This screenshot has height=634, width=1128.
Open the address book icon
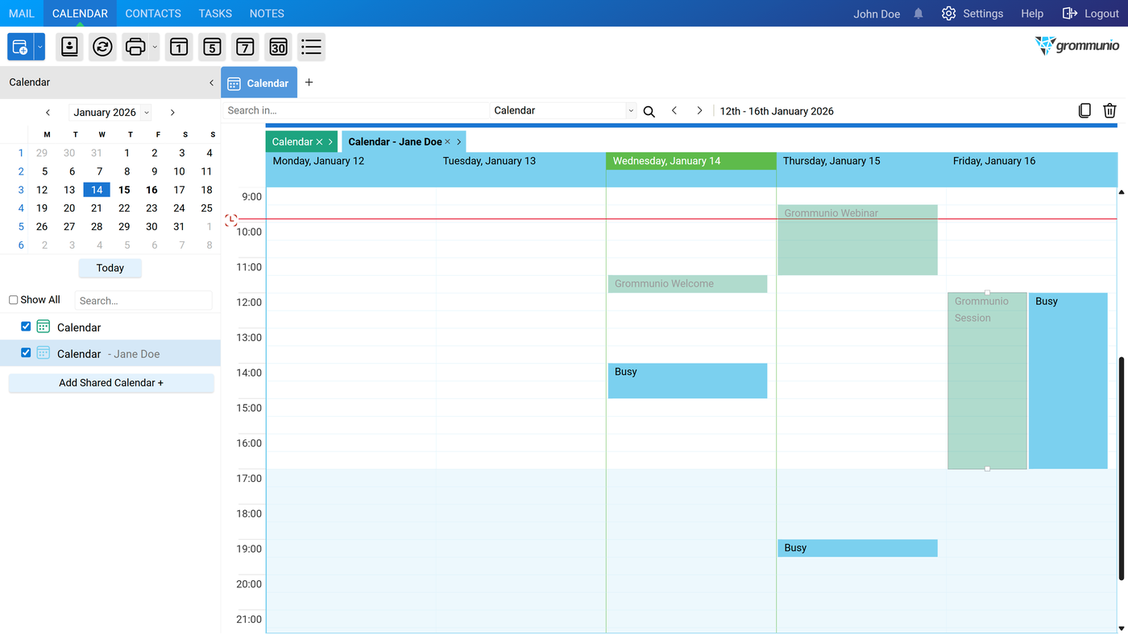click(x=70, y=47)
